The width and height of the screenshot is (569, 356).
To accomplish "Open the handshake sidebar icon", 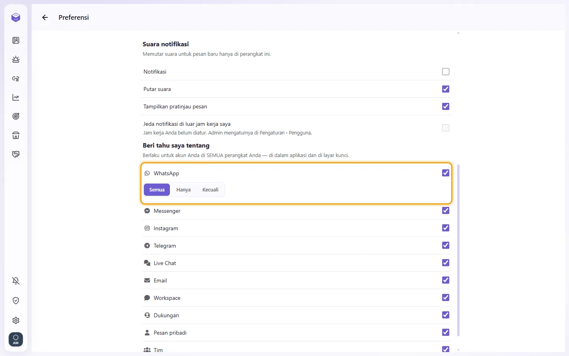I will (x=16, y=154).
